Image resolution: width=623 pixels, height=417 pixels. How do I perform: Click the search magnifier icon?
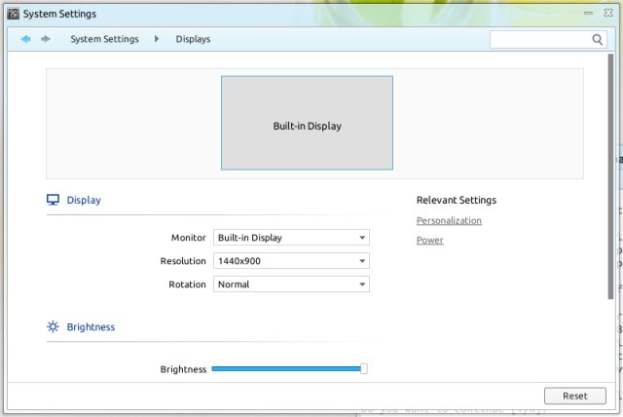597,39
